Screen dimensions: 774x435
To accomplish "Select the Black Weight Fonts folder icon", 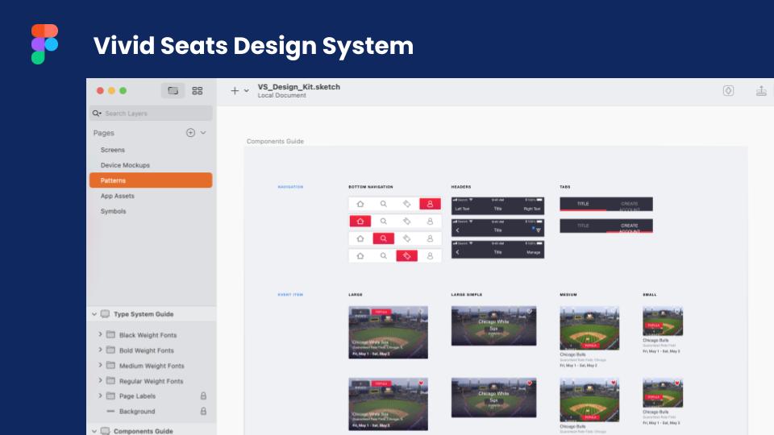I will [x=110, y=334].
